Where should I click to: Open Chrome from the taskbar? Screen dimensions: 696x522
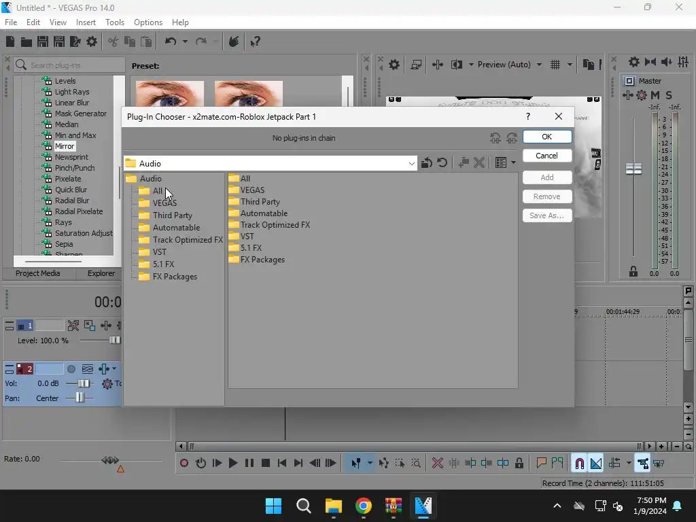[363, 506]
